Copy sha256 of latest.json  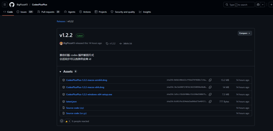point(210,102)
